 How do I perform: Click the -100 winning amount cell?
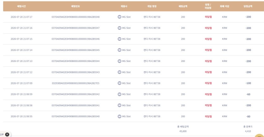point(248,83)
